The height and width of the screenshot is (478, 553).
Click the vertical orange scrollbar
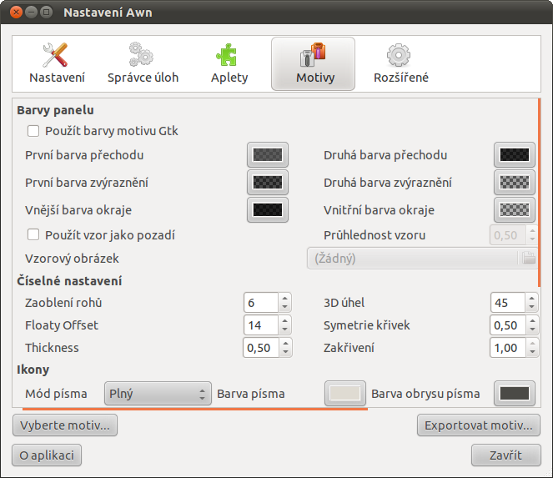(x=540, y=193)
